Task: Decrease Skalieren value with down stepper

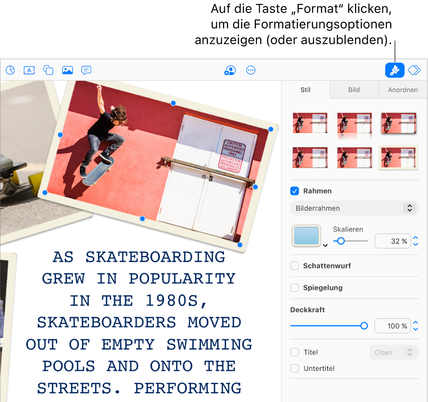Action: (416, 244)
